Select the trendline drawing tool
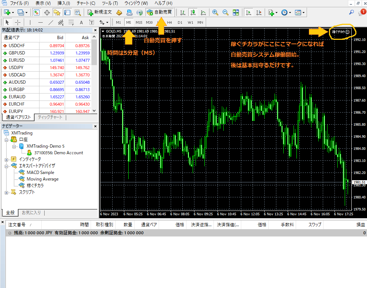The width and height of the screenshot is (367, 288). (51, 22)
